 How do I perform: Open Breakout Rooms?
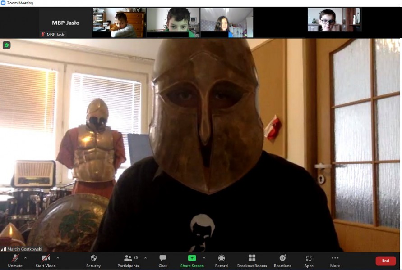click(252, 261)
